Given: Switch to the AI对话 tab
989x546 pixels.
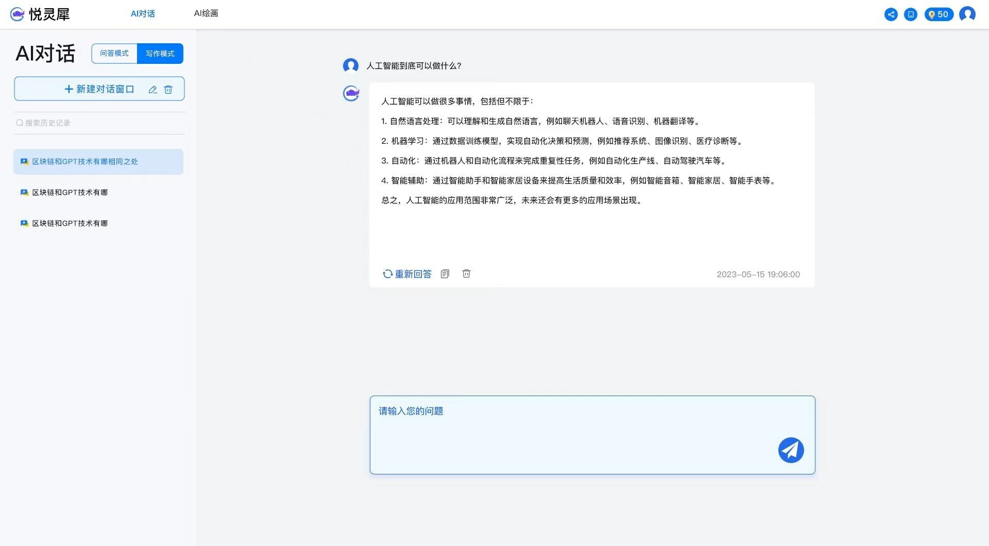Looking at the screenshot, I should tap(143, 13).
